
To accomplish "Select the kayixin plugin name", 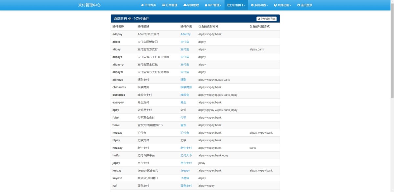I will (117, 178).
